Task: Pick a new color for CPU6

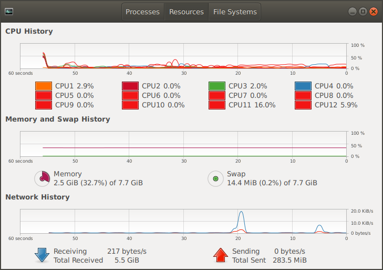Action: point(130,95)
